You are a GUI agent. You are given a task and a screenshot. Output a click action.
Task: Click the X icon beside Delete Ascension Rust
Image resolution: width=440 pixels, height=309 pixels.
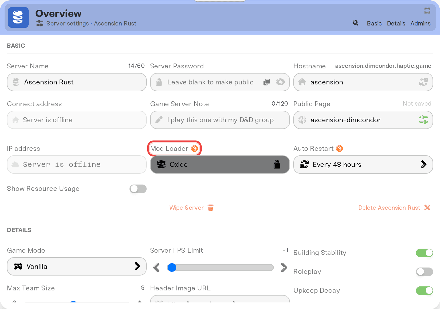click(427, 207)
